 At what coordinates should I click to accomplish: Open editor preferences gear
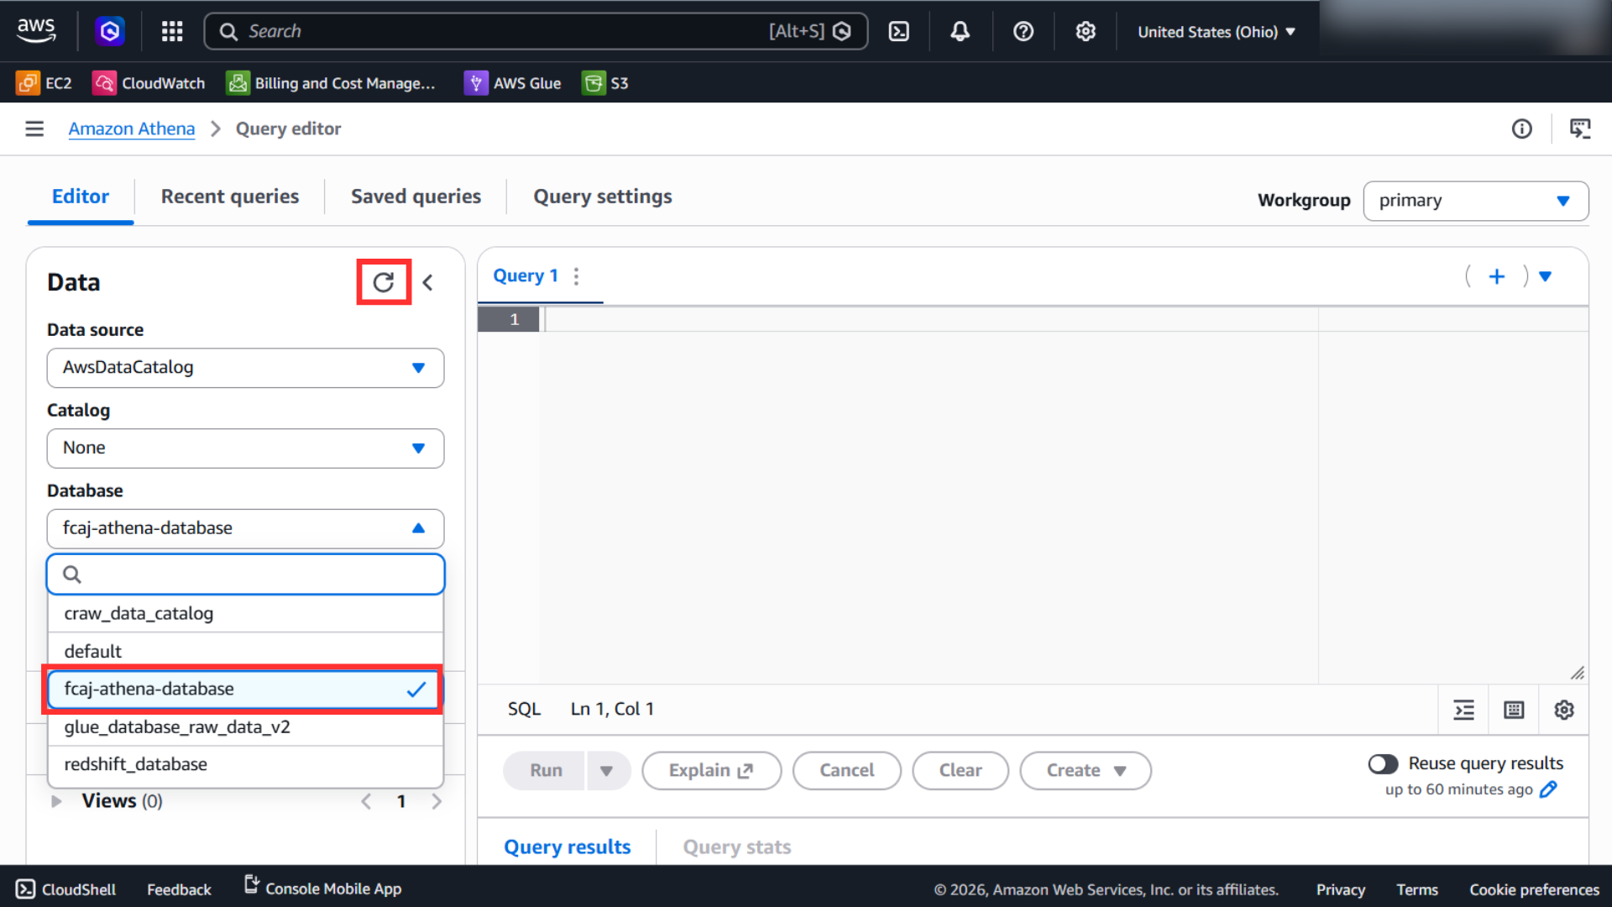1563,710
